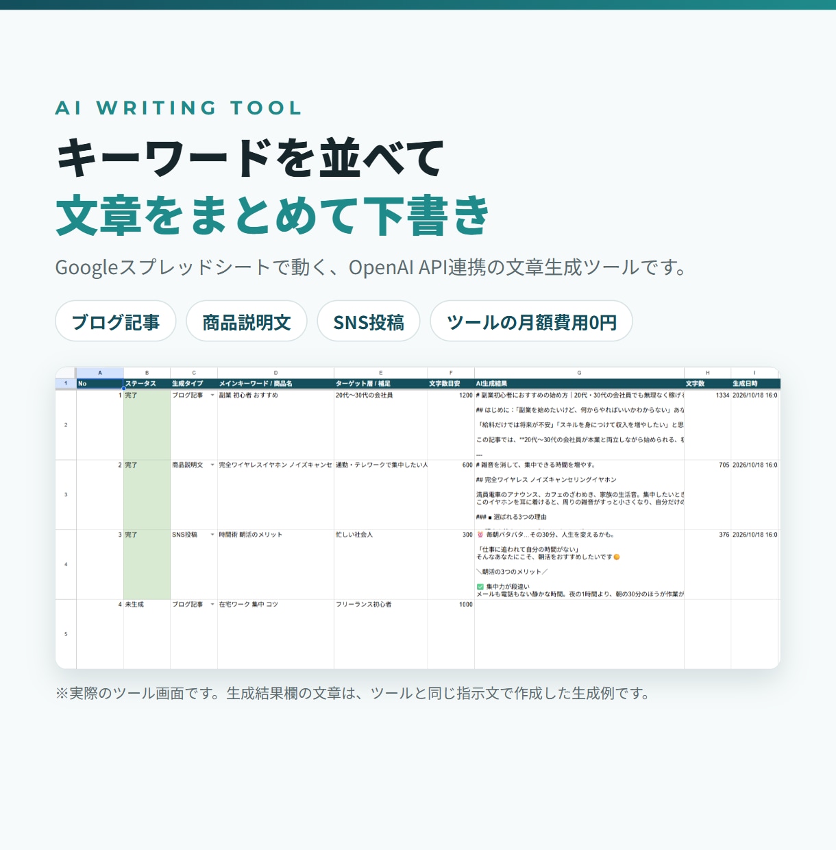
Task: Click the generated-date cell beside 1334
Action: 755,425
